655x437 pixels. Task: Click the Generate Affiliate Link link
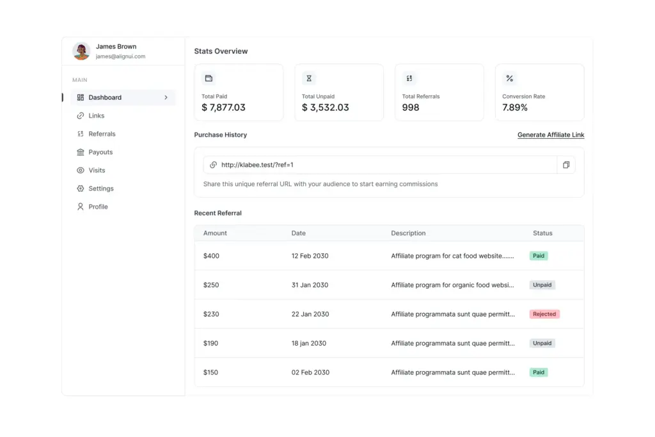(x=550, y=134)
